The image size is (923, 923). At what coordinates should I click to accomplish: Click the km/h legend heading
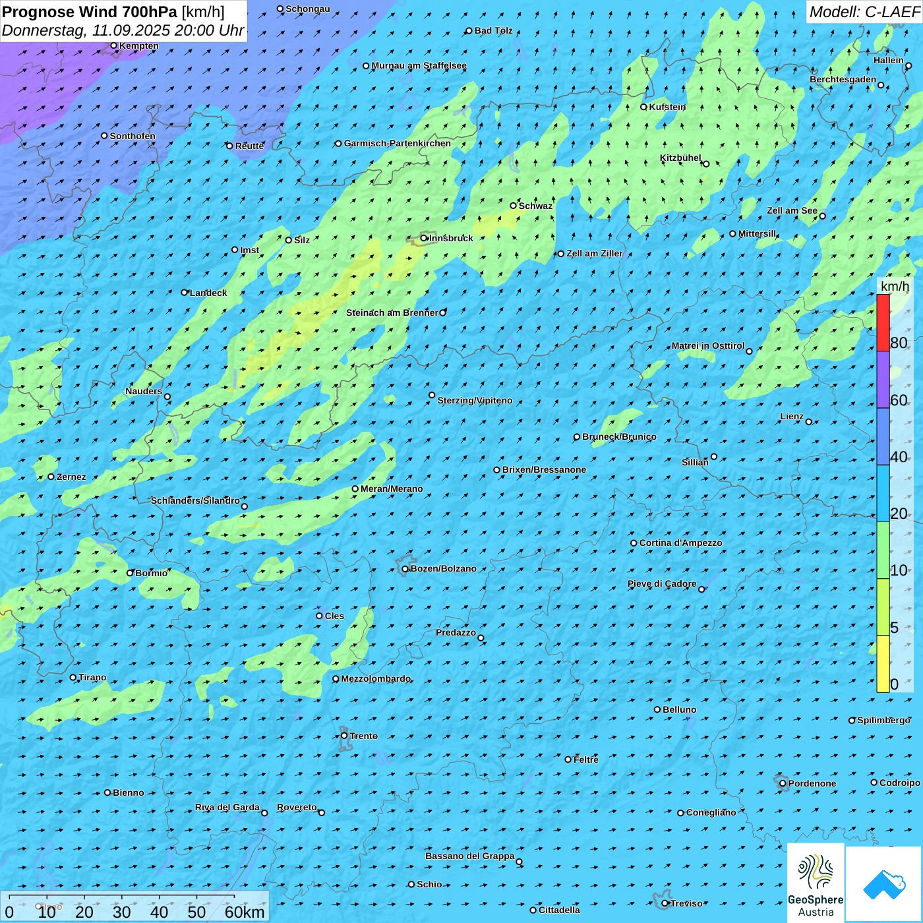895,286
